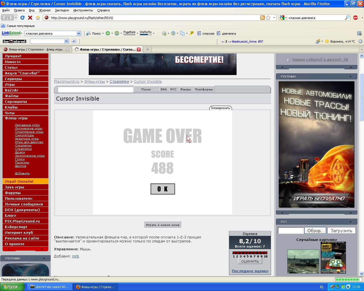The image size is (364, 291).
Task: Click the network icon in system tray
Action: pyautogui.click(x=333, y=287)
